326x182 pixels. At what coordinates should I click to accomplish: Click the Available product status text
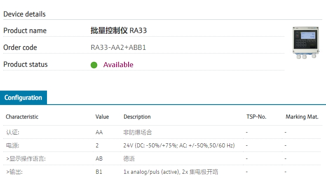[118, 65]
